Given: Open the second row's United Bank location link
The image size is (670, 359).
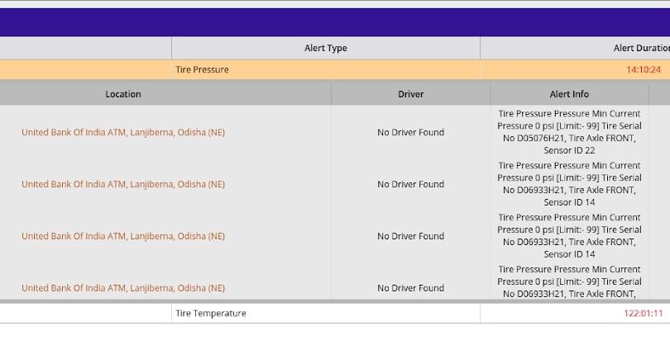Looking at the screenshot, I should coord(123,184).
